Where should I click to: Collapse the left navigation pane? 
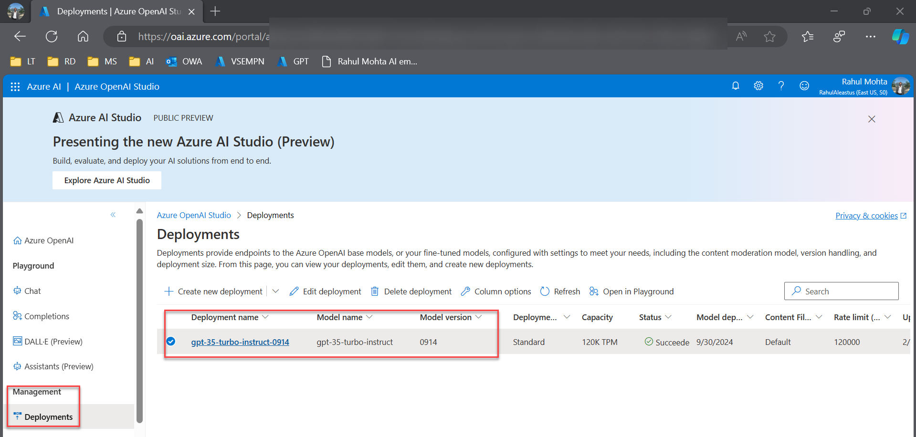click(113, 215)
